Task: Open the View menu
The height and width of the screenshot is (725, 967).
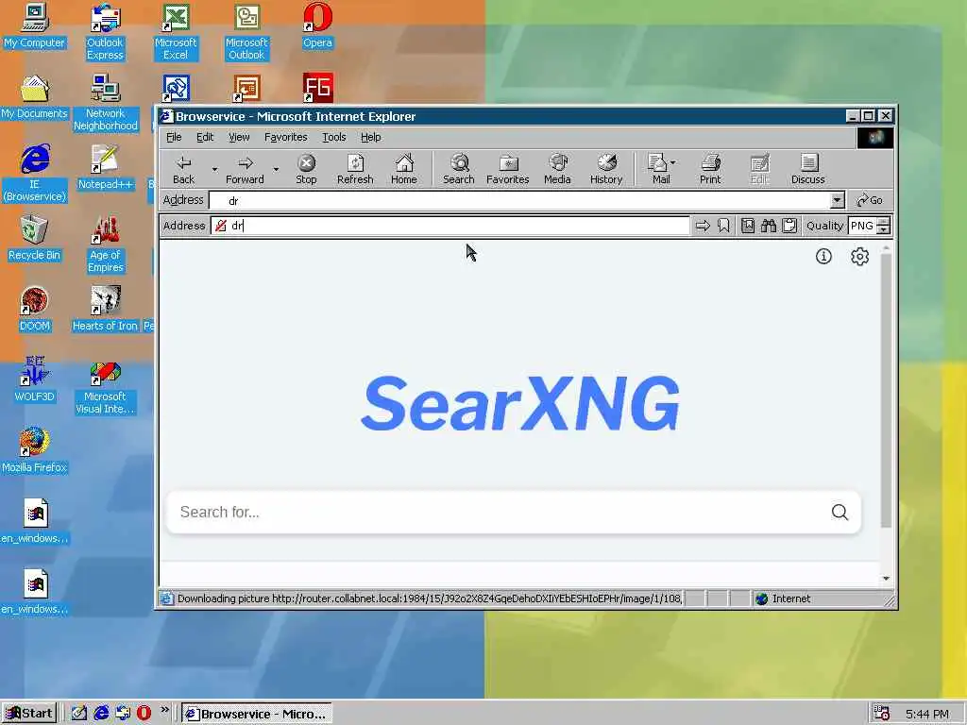Action: tap(239, 137)
